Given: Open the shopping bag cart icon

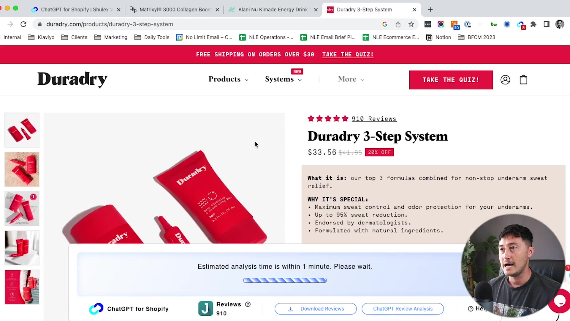Looking at the screenshot, I should (523, 80).
